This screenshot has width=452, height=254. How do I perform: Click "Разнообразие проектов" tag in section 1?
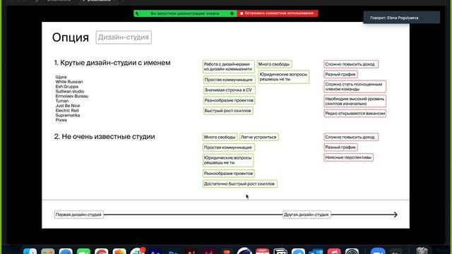[x=229, y=100]
